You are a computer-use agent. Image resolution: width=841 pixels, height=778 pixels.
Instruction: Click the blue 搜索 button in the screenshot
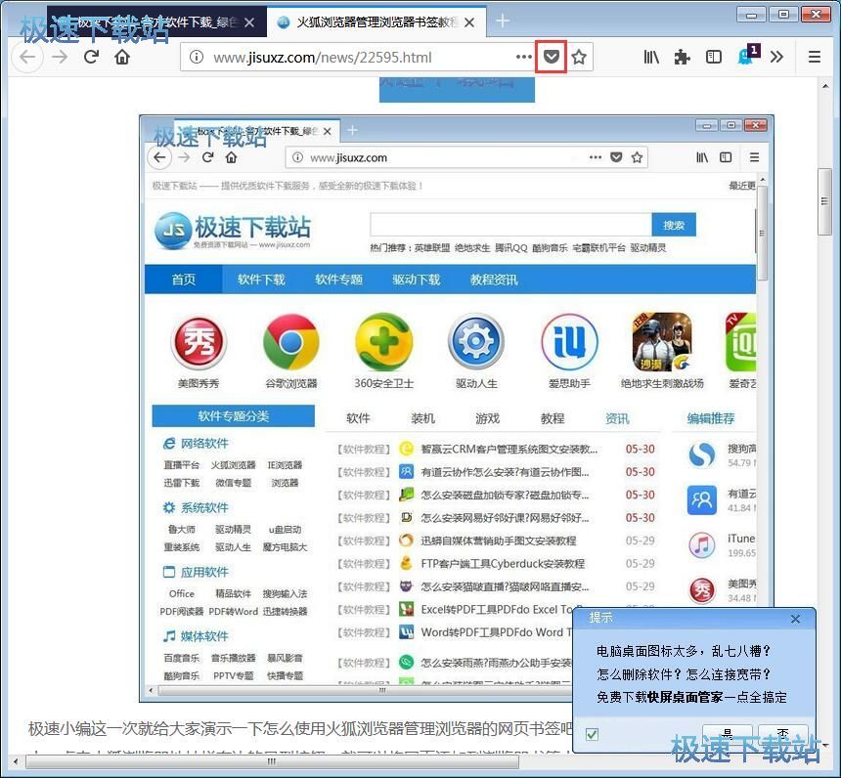tap(674, 225)
